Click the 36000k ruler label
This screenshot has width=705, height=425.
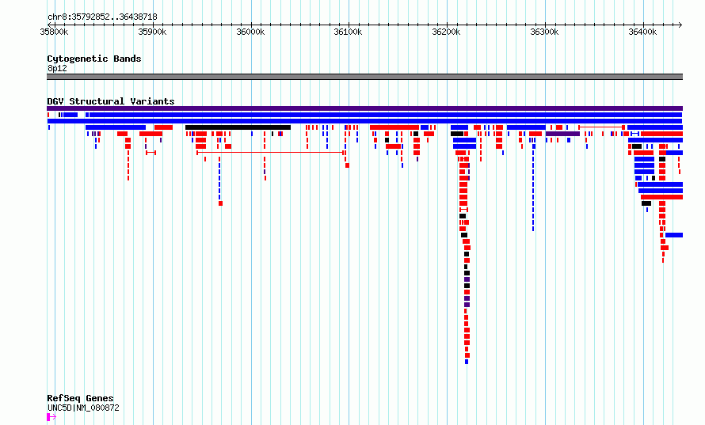pyautogui.click(x=250, y=32)
